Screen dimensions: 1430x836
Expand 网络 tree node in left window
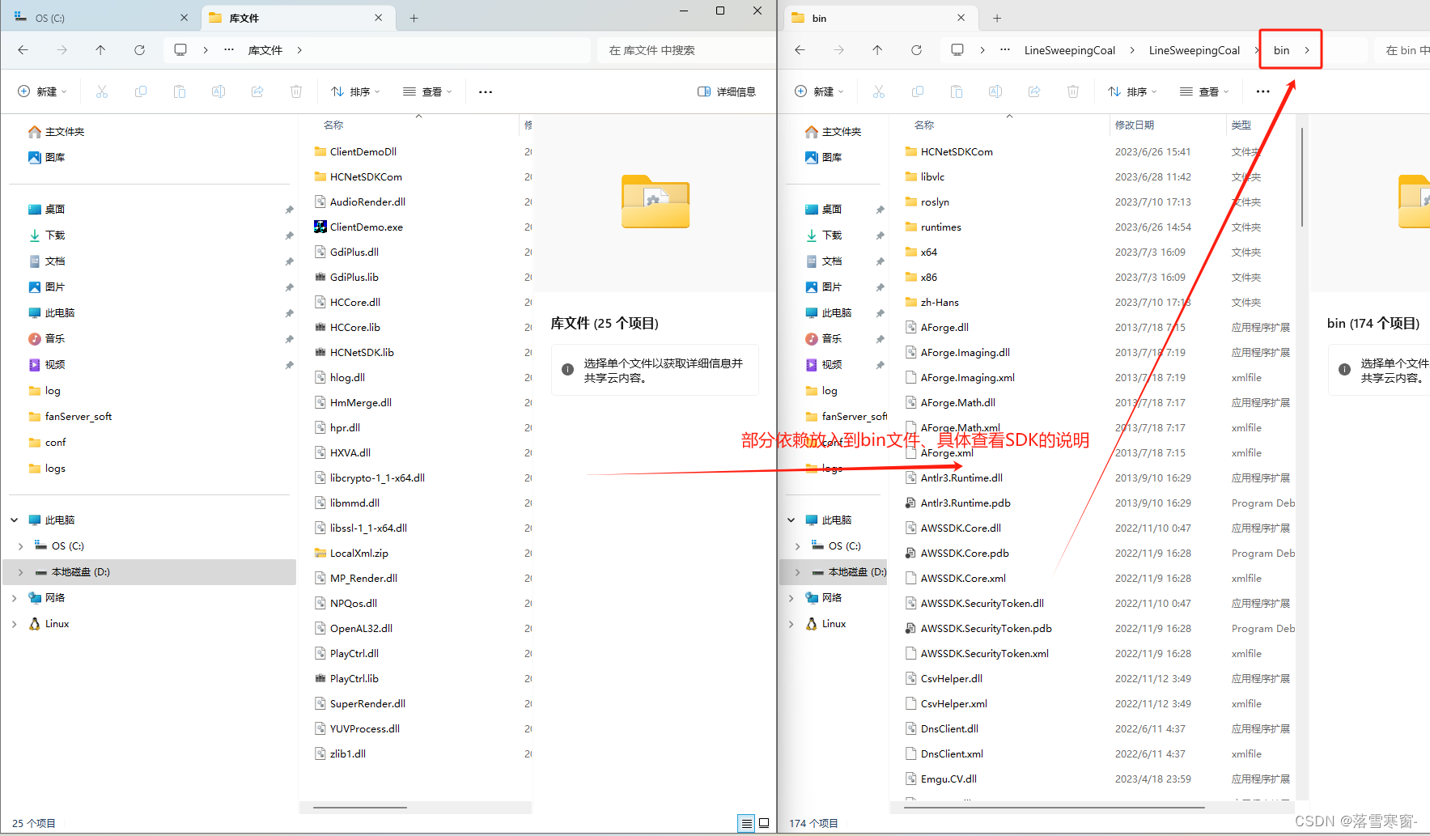(15, 598)
